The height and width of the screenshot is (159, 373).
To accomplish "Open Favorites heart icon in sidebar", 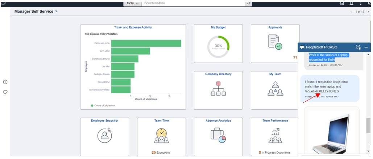I will [5, 92].
